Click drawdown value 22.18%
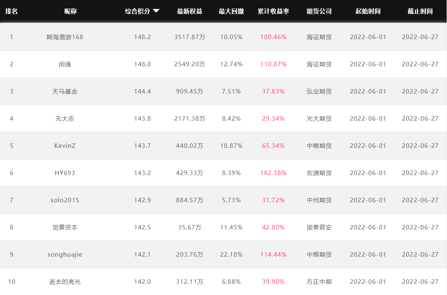This screenshot has height=295, width=447. (x=232, y=254)
